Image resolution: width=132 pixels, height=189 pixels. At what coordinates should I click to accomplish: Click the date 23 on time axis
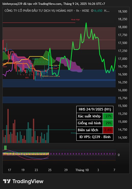[36, 170]
